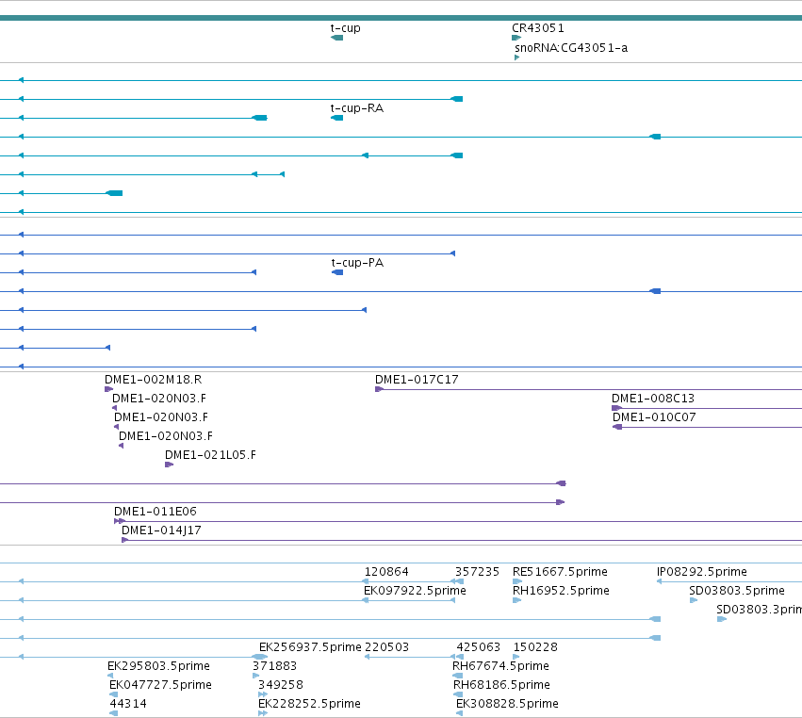The width and height of the screenshot is (802, 718).
Task: Select EST label 357235
Action: (477, 572)
